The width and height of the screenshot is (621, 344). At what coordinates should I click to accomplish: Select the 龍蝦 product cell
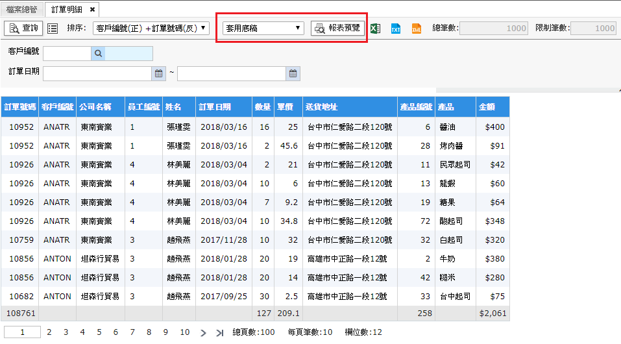[456, 184]
